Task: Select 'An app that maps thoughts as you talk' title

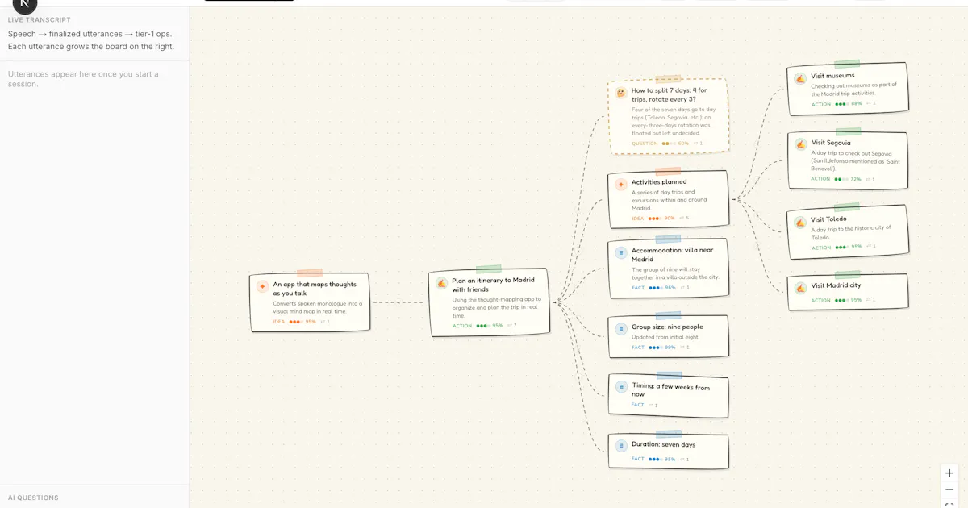Action: [x=315, y=289]
